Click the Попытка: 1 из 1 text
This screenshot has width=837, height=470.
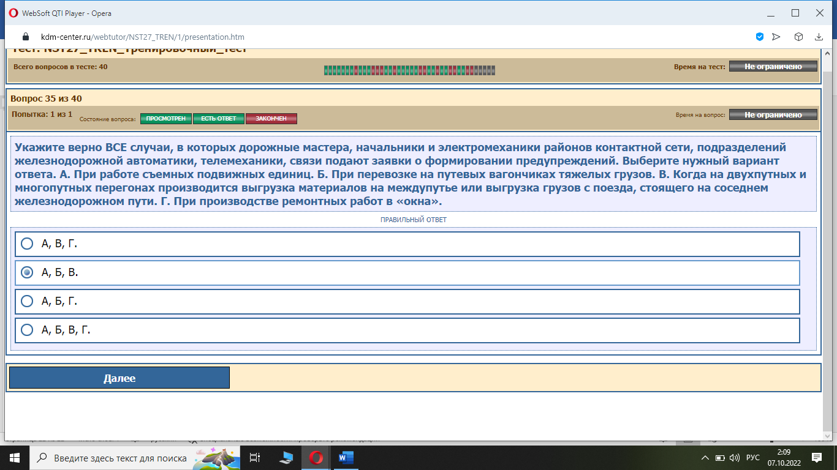click(42, 114)
